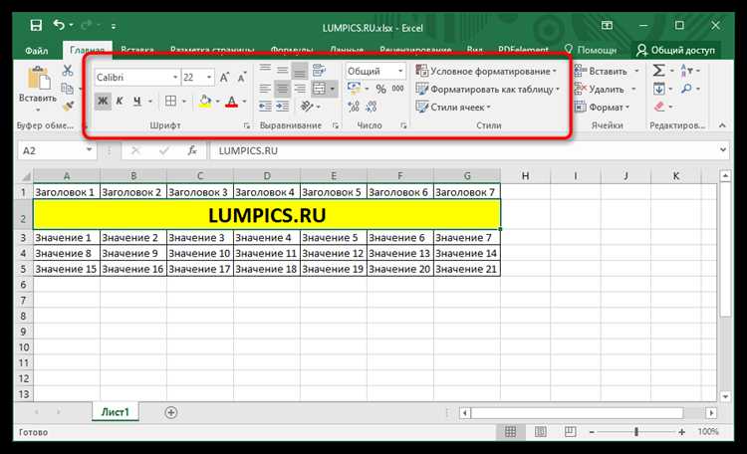Click the Name Box showing A2

click(55, 151)
